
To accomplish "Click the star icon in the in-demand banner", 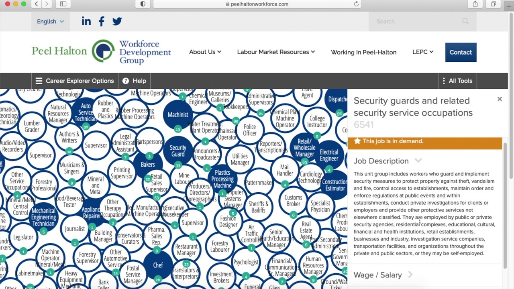I will coord(357,141).
